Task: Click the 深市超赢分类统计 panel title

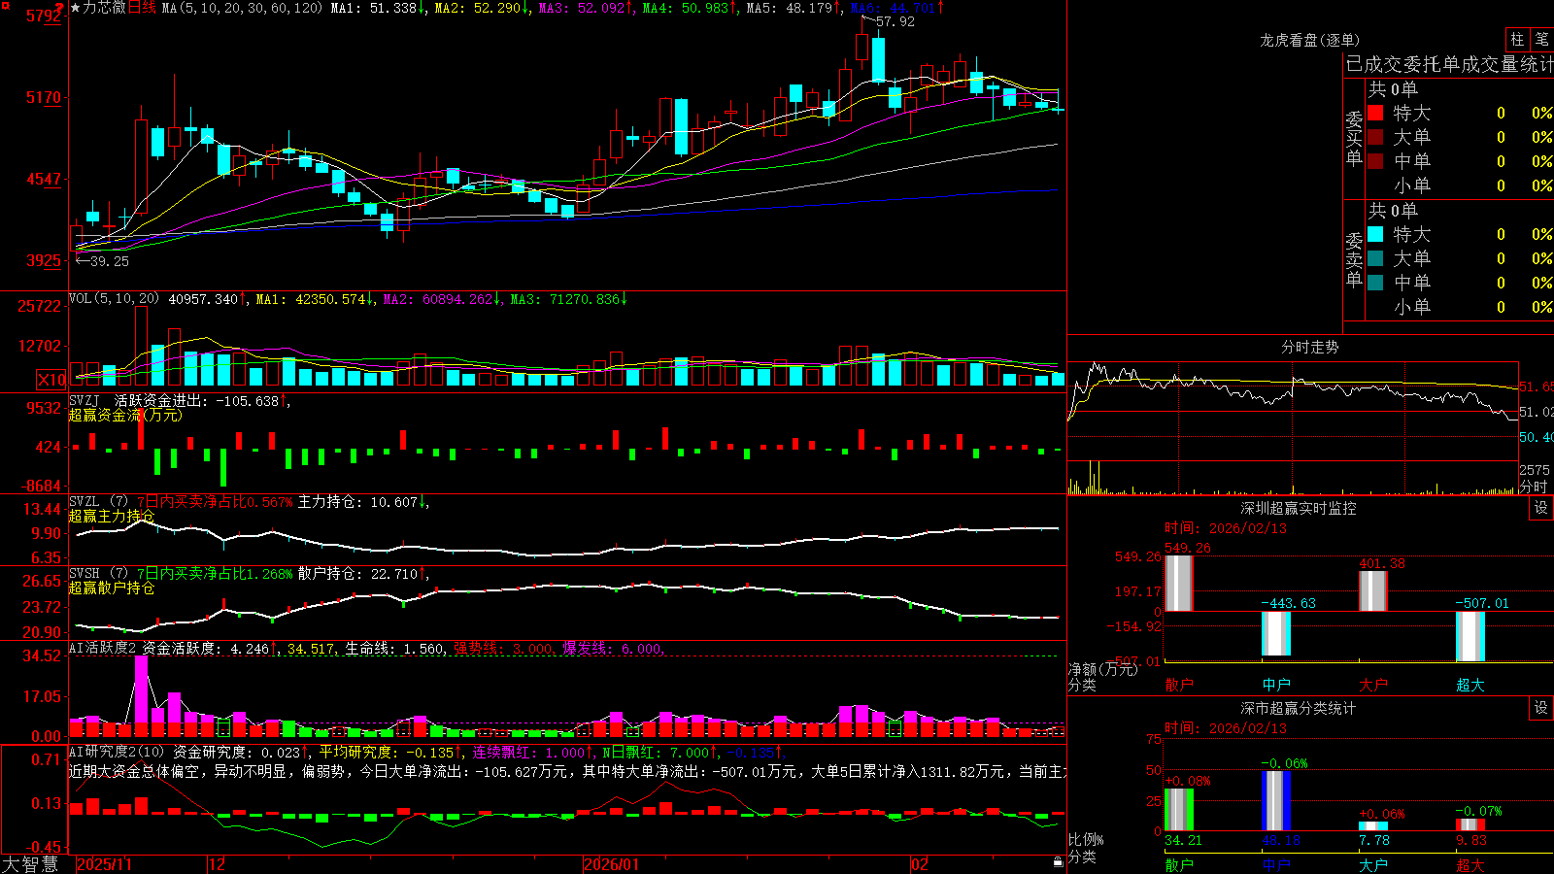Action: click(1298, 708)
